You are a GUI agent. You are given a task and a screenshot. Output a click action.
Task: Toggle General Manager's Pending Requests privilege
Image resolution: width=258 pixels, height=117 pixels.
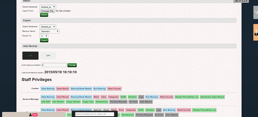tap(118, 102)
